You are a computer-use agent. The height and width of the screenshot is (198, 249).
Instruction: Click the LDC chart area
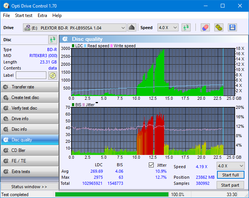pyautogui.click(x=153, y=72)
